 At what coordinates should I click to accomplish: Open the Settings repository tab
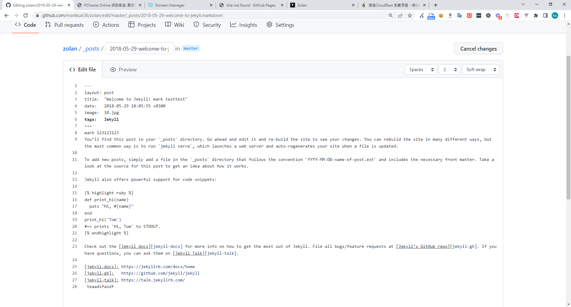280,25
